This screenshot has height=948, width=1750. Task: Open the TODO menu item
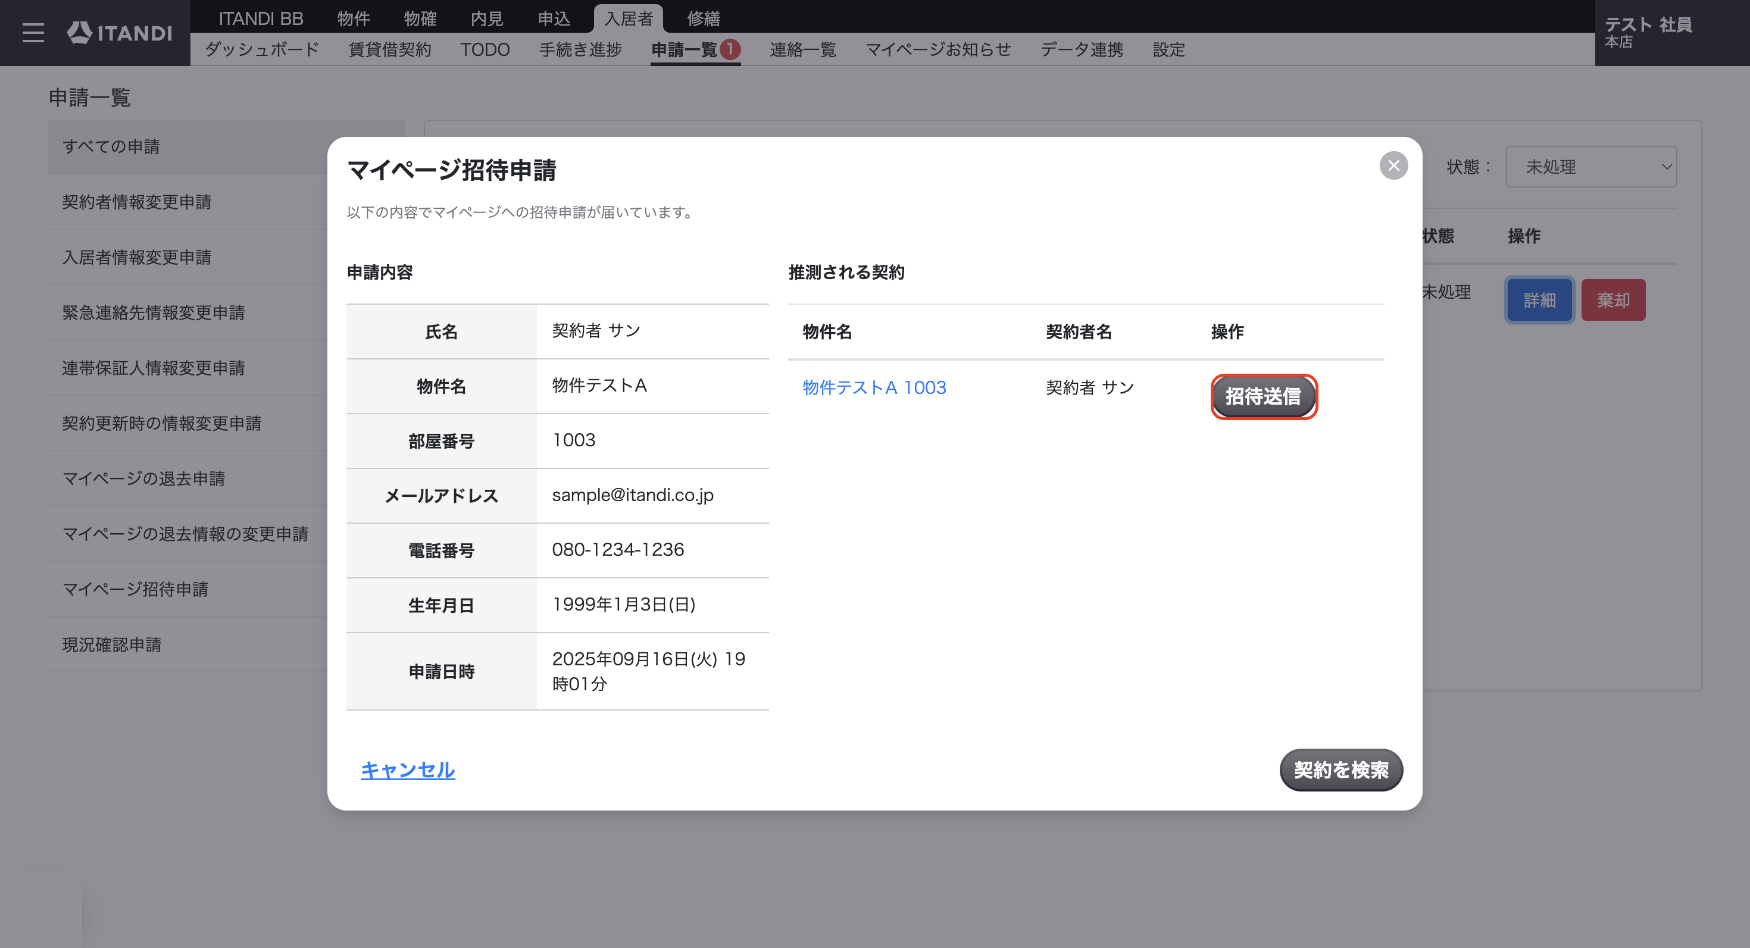(x=485, y=49)
